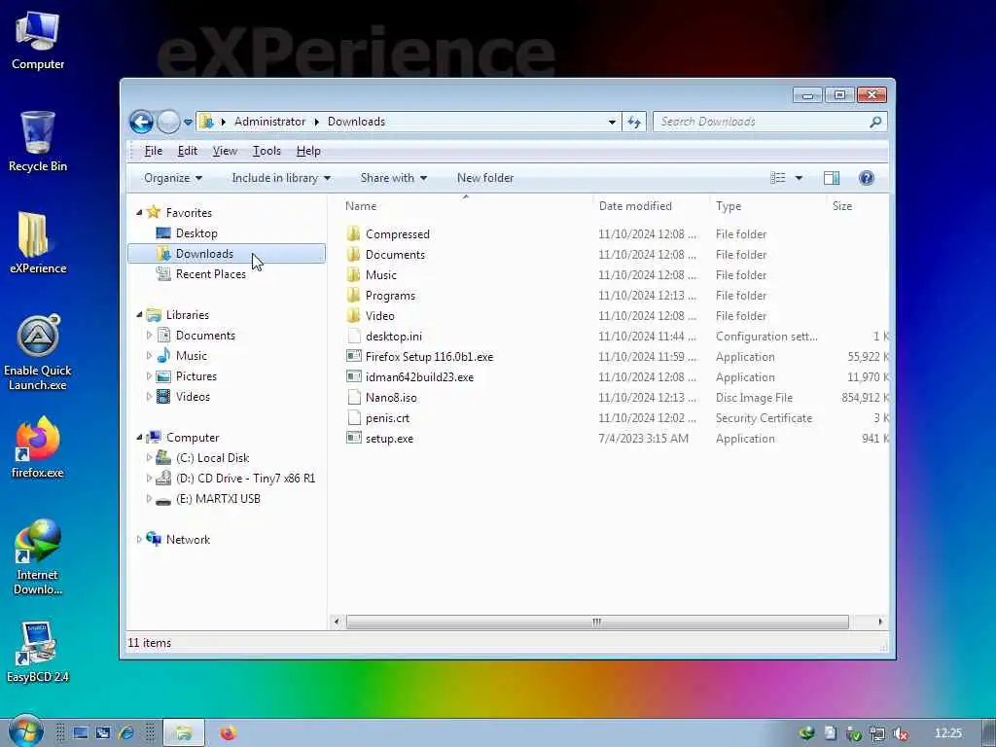Viewport: 996px width, 747px height.
Task: Open the Computer desktop icon
Action: (38, 40)
